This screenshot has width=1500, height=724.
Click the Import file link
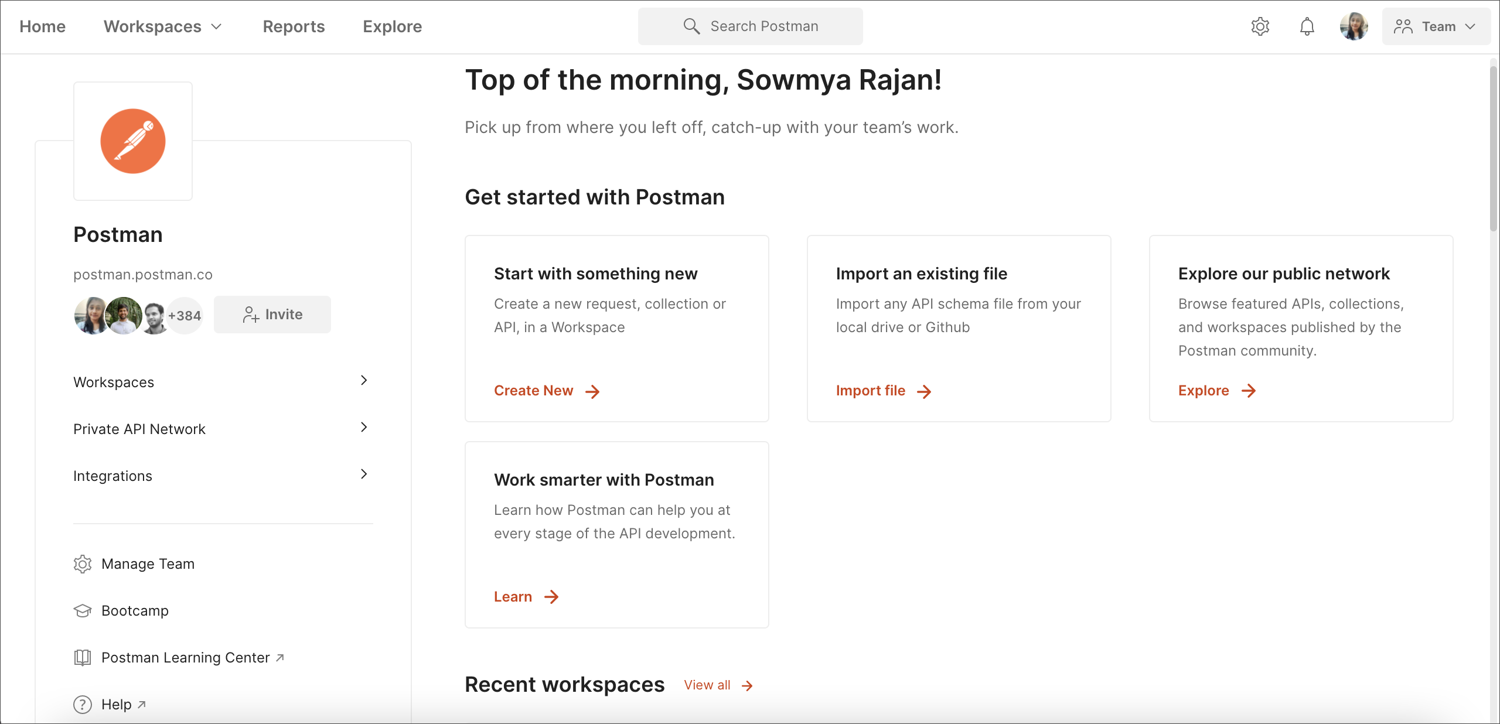pos(871,391)
